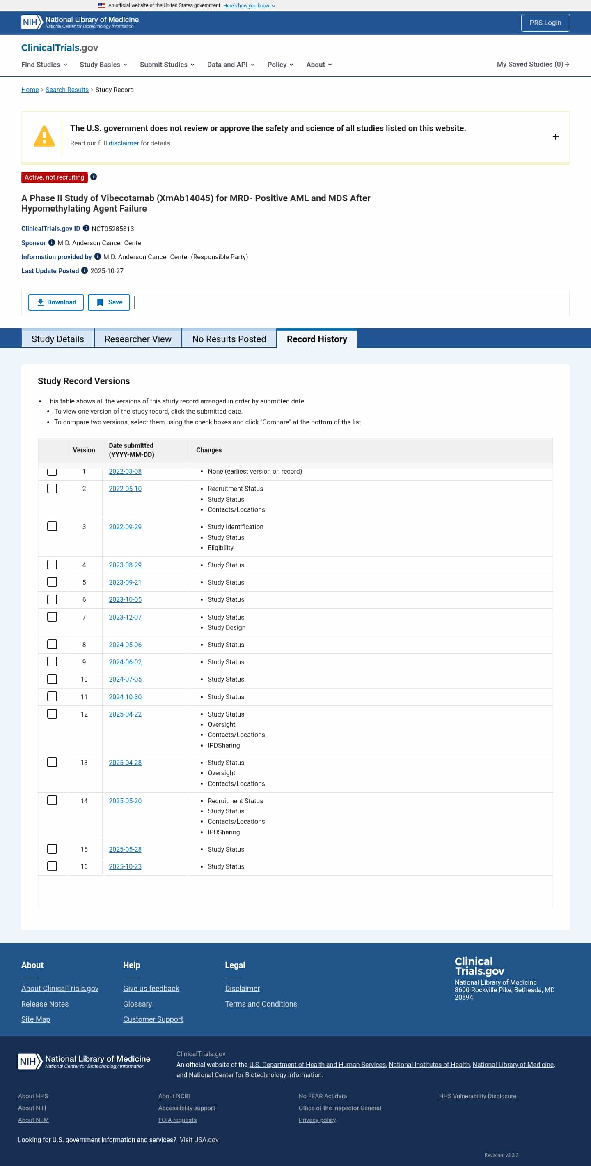Tick the checkbox for version 16
The width and height of the screenshot is (591, 1166).
52,866
